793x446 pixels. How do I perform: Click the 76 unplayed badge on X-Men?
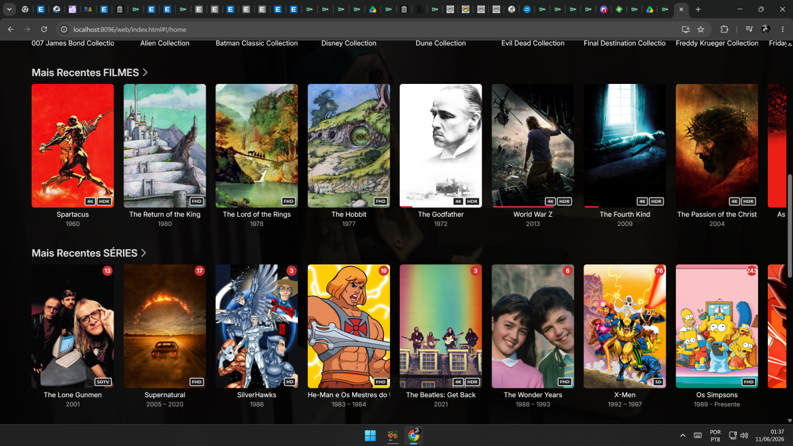pyautogui.click(x=659, y=271)
